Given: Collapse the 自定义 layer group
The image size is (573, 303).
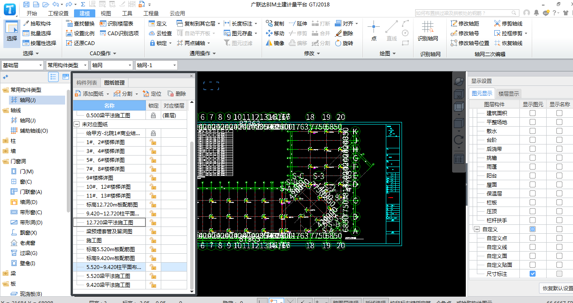Looking at the screenshot, I should [x=476, y=229].
